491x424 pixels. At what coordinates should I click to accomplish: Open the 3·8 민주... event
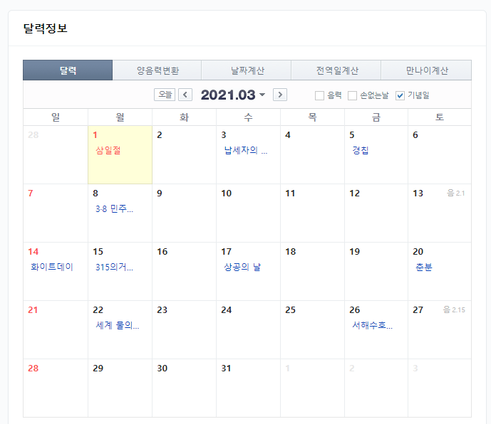pos(114,208)
